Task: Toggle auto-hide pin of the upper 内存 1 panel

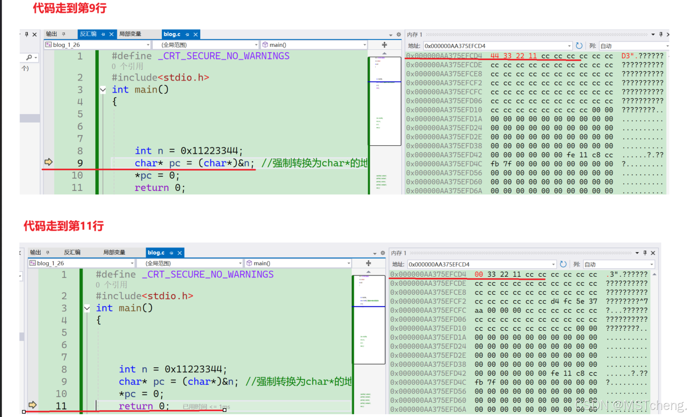Action: click(x=661, y=34)
